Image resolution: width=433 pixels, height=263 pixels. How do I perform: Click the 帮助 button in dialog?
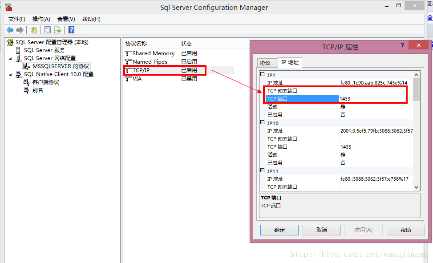(406, 230)
